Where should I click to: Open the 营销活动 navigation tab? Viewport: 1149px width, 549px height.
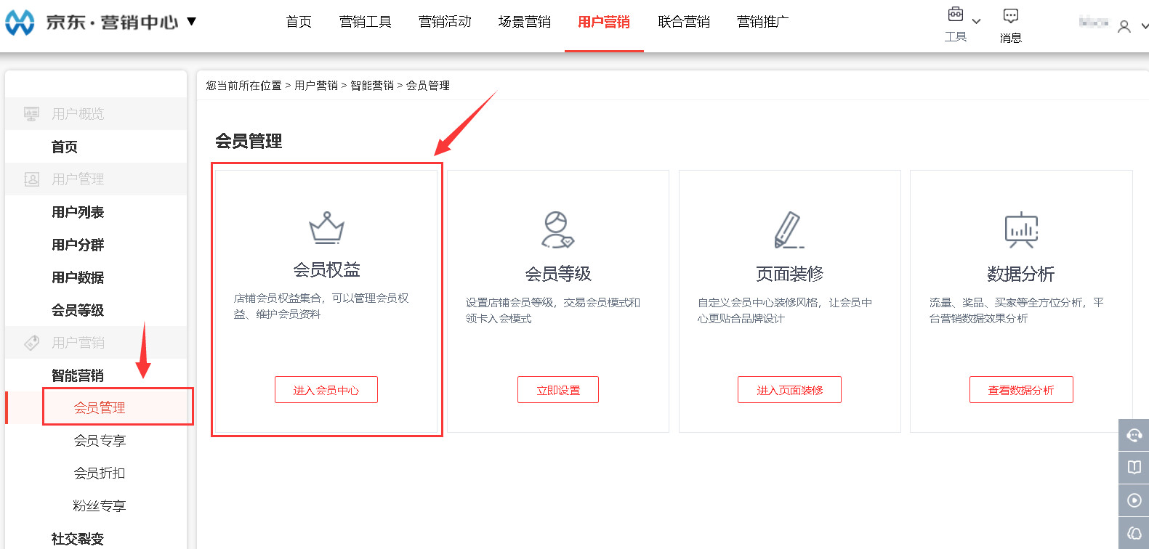click(x=445, y=22)
